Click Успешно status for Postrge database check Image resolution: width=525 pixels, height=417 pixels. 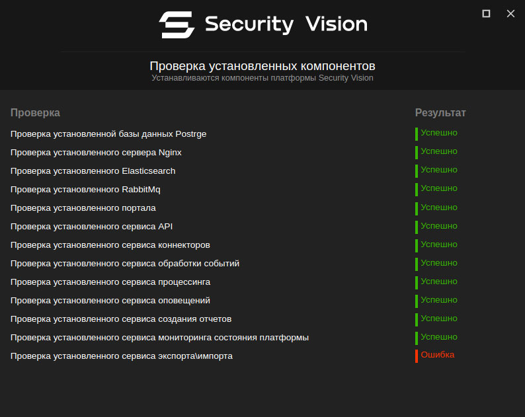click(x=438, y=133)
